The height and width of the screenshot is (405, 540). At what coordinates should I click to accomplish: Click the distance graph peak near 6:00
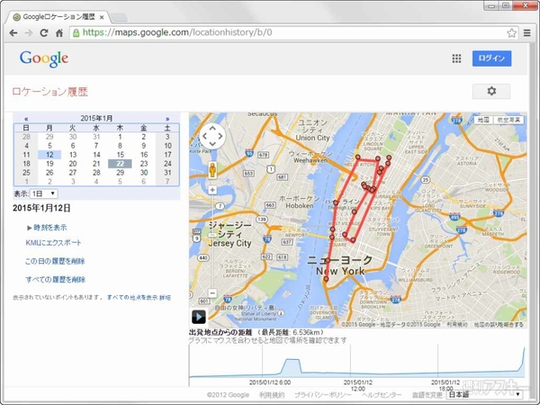click(x=292, y=360)
